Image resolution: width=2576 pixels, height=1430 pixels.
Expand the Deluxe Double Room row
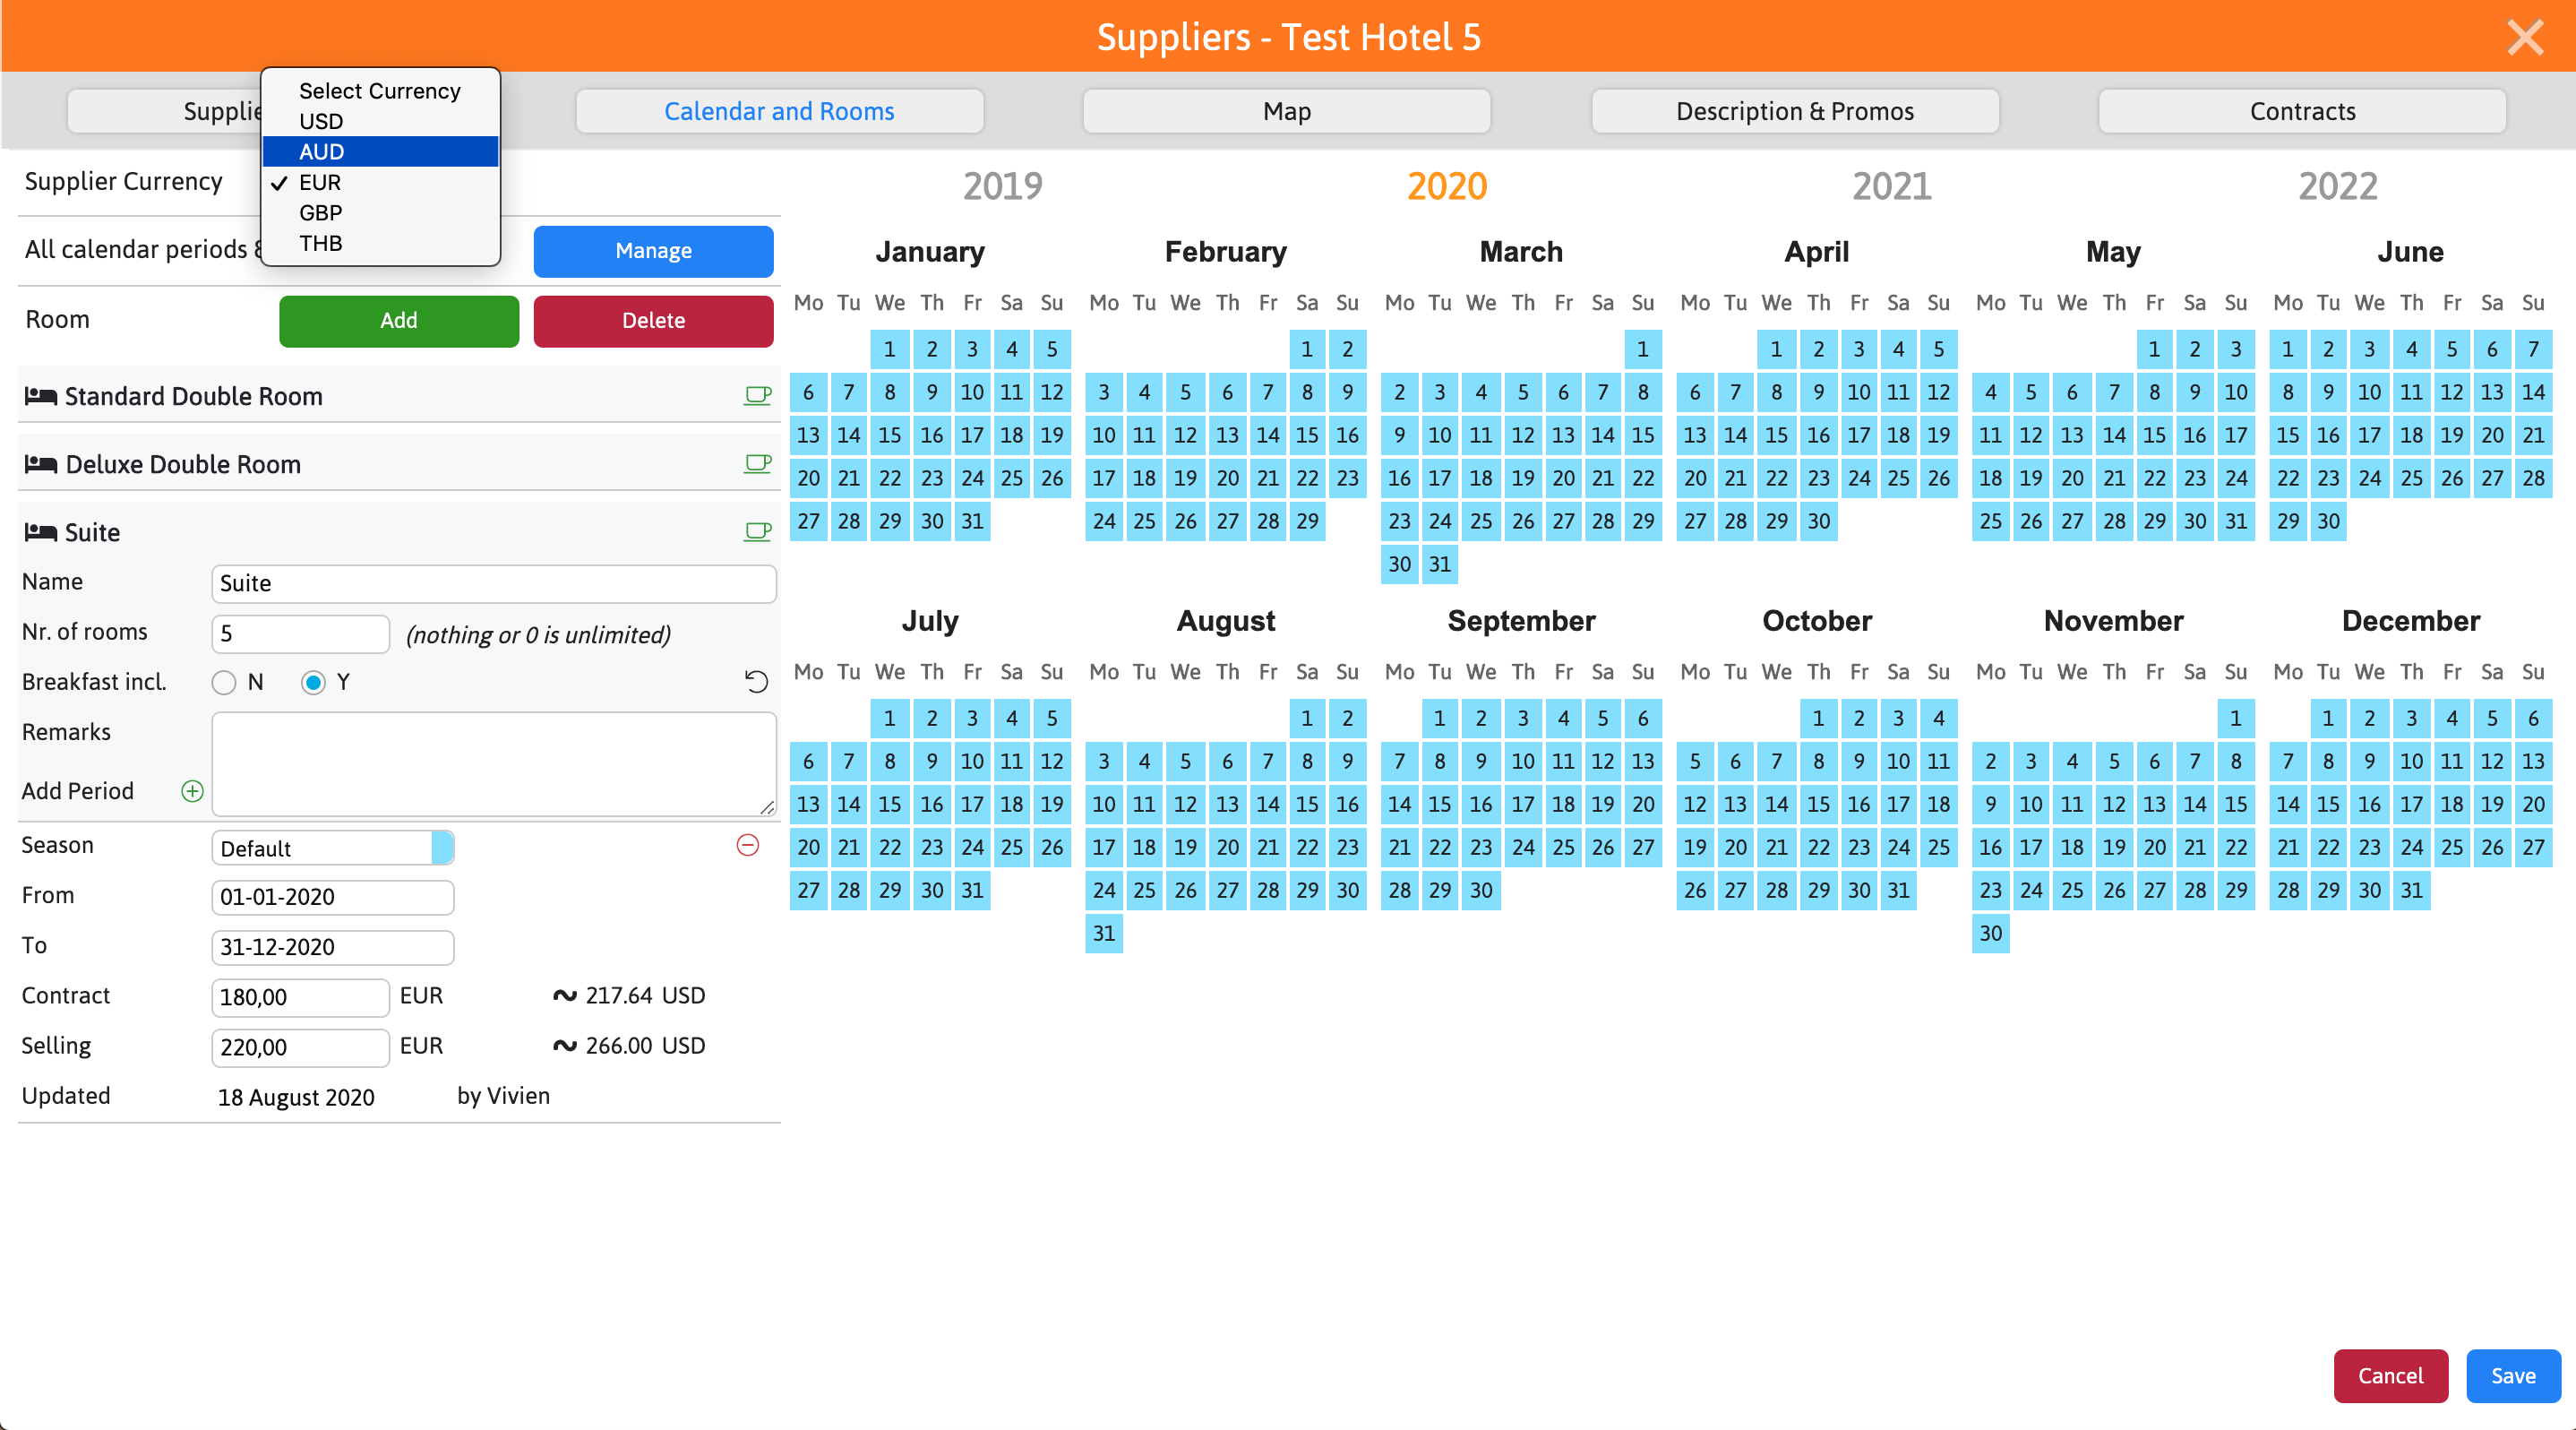(399, 464)
